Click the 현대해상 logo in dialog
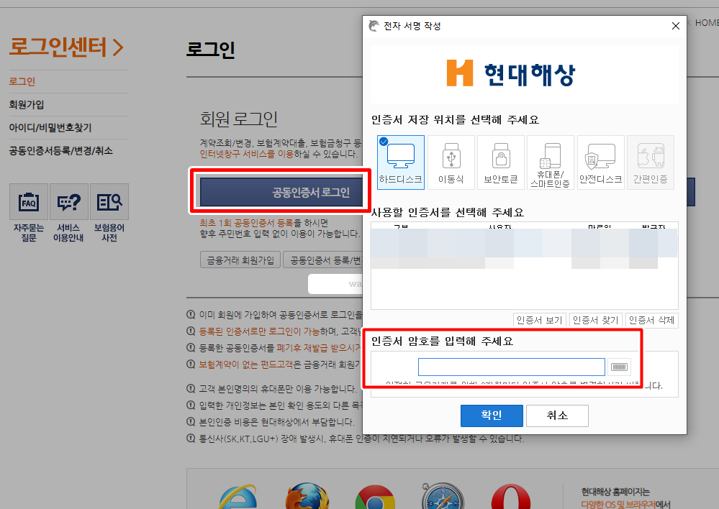Viewport: 719px width, 509px height. pos(511,73)
